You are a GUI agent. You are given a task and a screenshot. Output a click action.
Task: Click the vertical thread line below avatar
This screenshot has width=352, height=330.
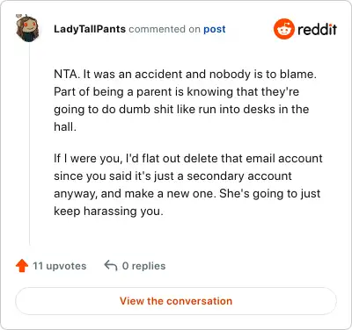[29, 143]
